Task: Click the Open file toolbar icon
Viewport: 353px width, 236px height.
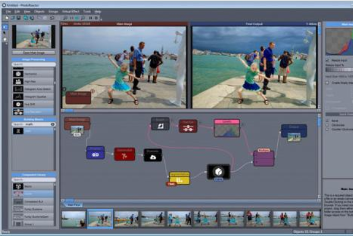Action: coord(13,18)
